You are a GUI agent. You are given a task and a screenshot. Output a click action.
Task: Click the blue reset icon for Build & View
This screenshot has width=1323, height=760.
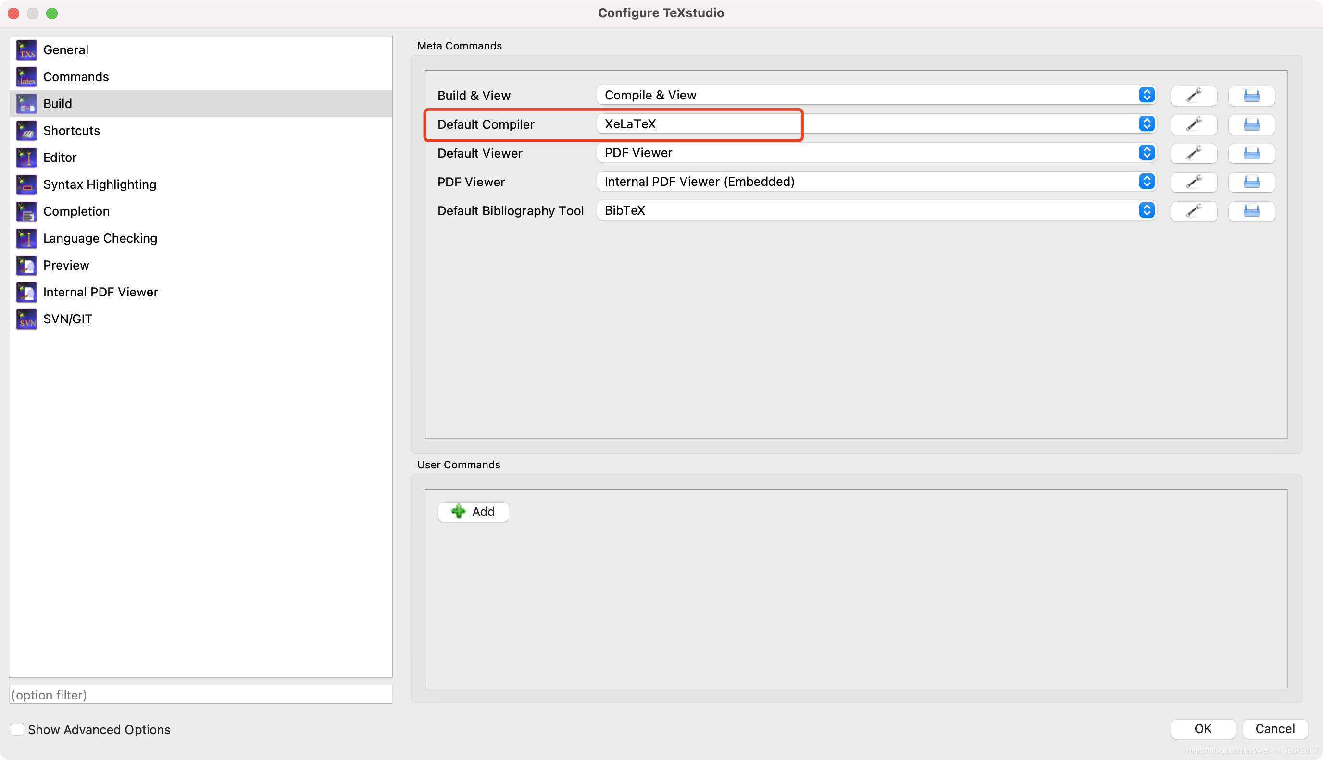[1251, 96]
